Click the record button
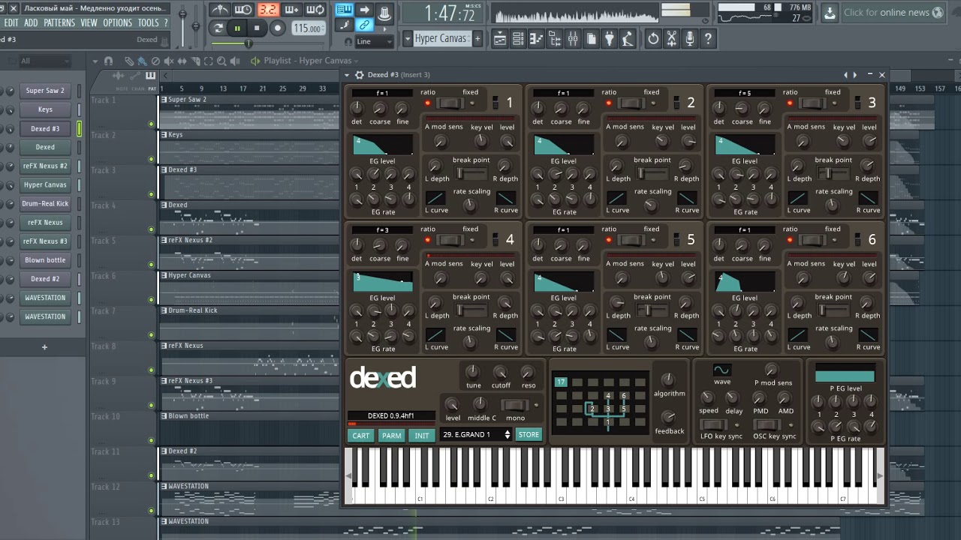Image resolution: width=961 pixels, height=540 pixels. 278,28
